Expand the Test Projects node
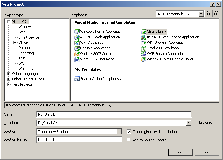The height and width of the screenshot is (160, 223). point(9,85)
